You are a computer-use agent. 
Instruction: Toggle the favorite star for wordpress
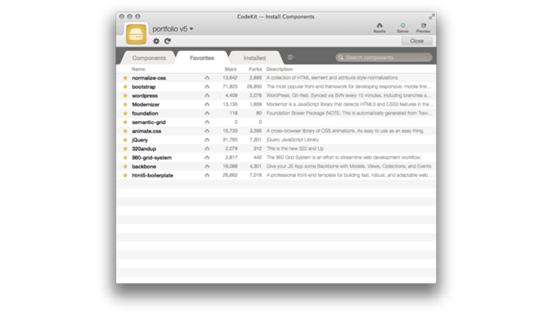[x=125, y=96]
